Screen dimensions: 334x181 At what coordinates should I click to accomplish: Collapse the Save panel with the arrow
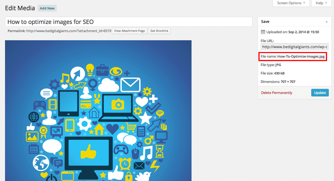pyautogui.click(x=327, y=22)
